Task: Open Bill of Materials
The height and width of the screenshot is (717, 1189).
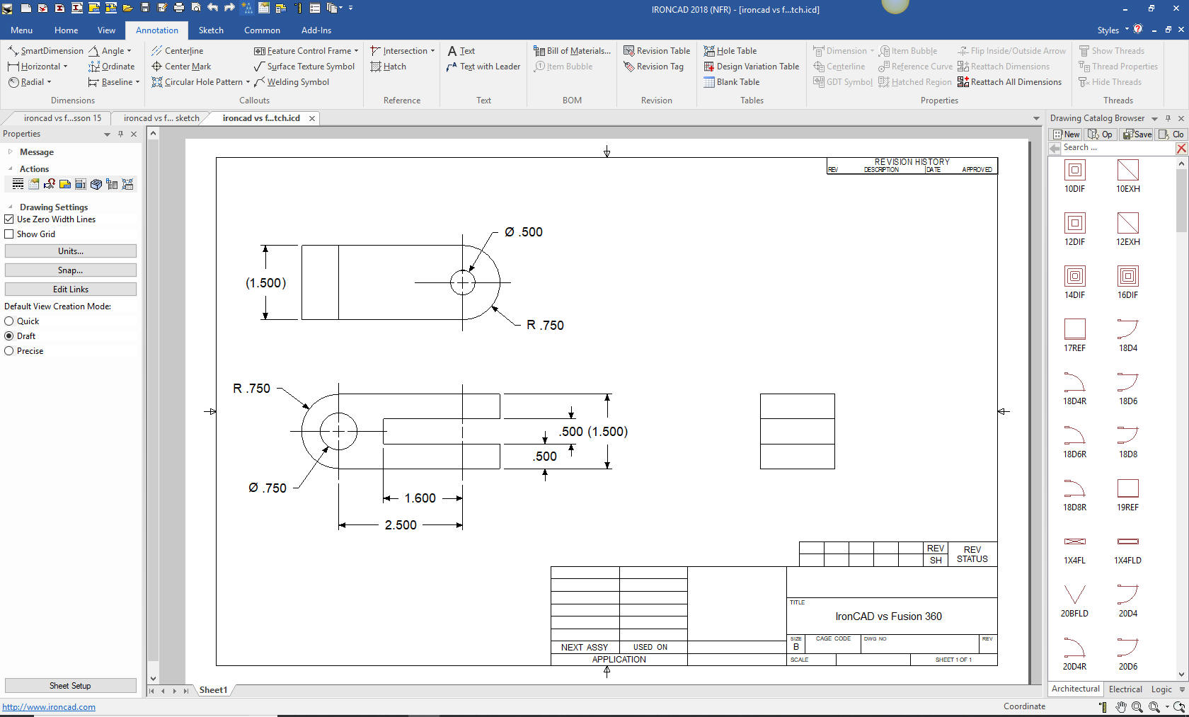Action: 572,51
